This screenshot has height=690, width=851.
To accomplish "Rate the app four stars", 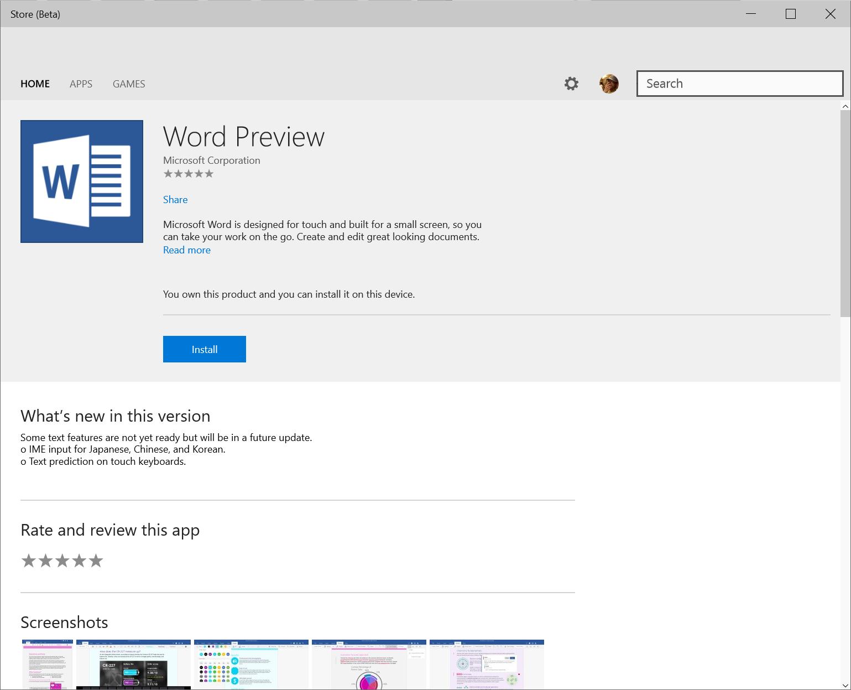I will 79,561.
